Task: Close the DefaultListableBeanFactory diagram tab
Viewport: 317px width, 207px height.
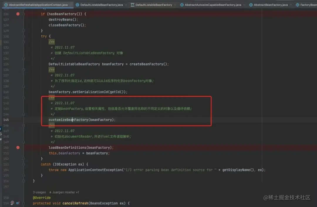Action: click(175, 5)
